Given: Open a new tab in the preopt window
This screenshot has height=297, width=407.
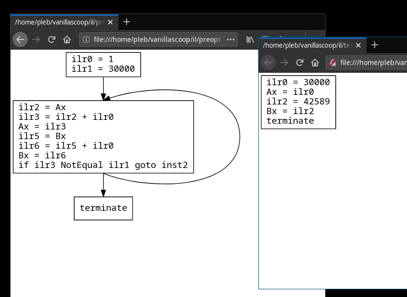Looking at the screenshot, I should click(x=127, y=22).
